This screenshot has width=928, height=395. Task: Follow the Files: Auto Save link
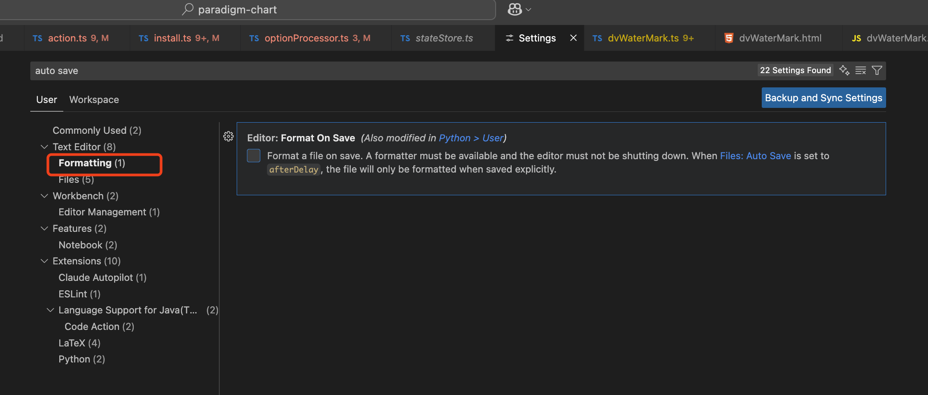[755, 156]
